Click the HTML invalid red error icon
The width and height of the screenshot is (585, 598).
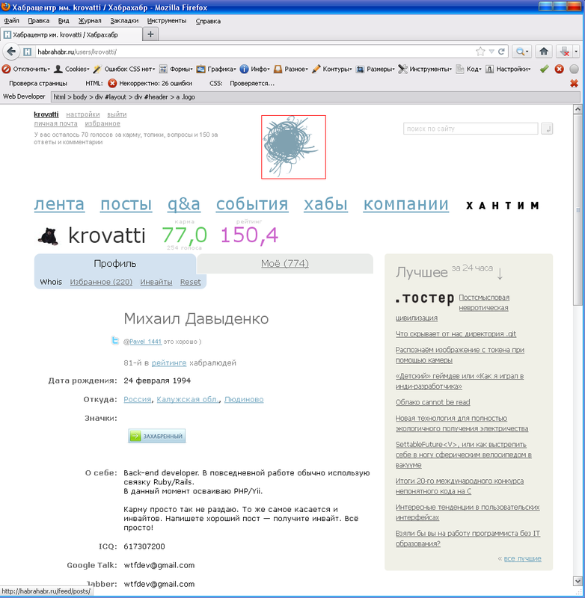click(112, 83)
